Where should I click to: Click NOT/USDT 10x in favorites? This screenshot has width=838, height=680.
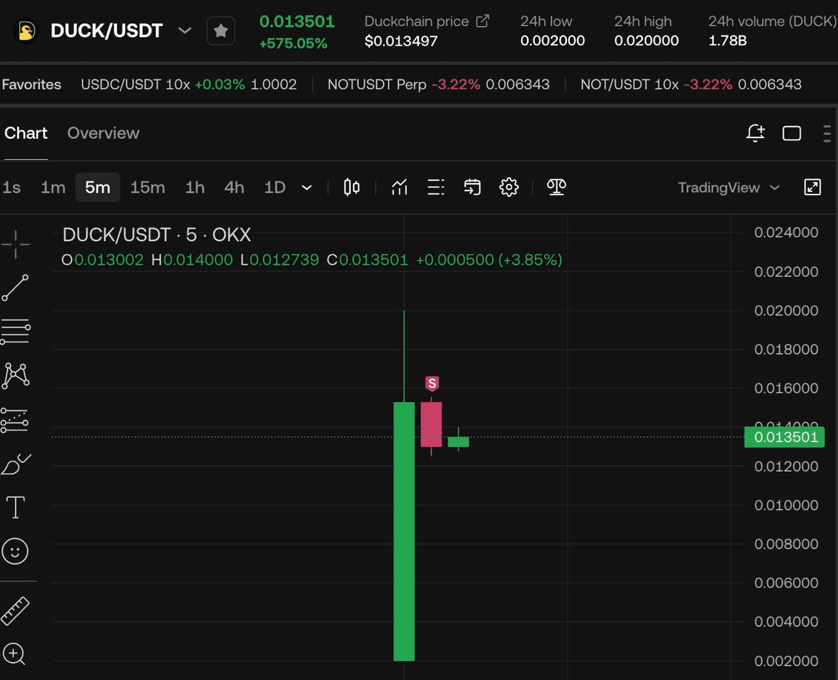click(x=691, y=85)
